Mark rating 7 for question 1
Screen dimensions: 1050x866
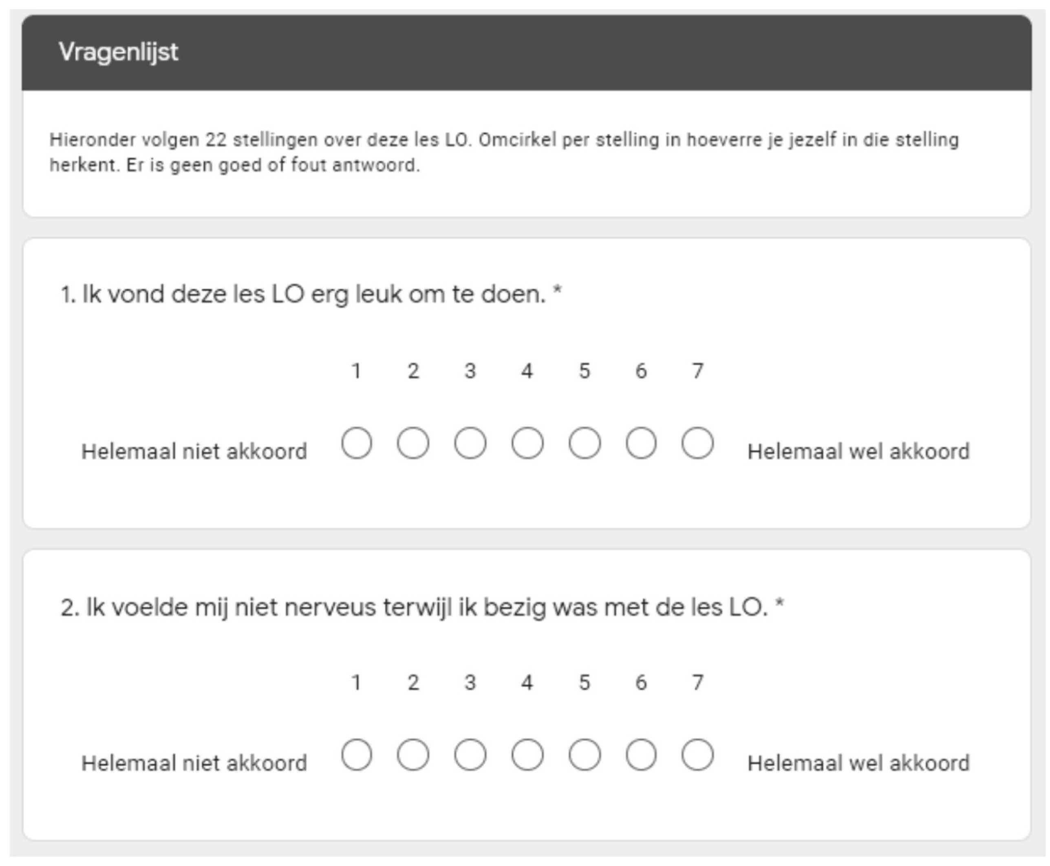[x=697, y=443]
